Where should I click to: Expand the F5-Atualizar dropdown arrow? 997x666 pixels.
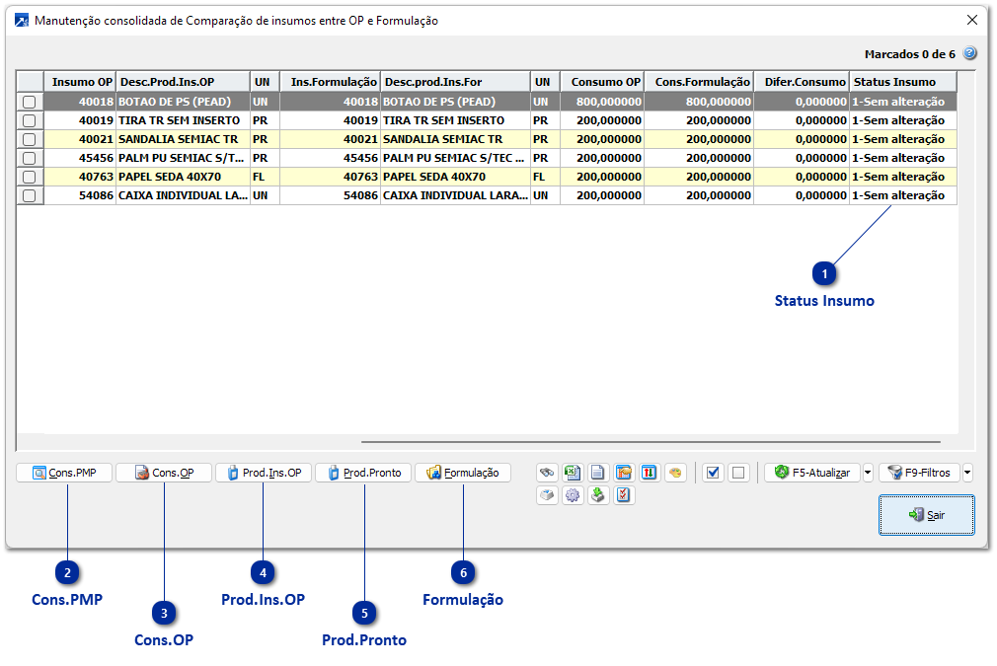[x=868, y=473]
